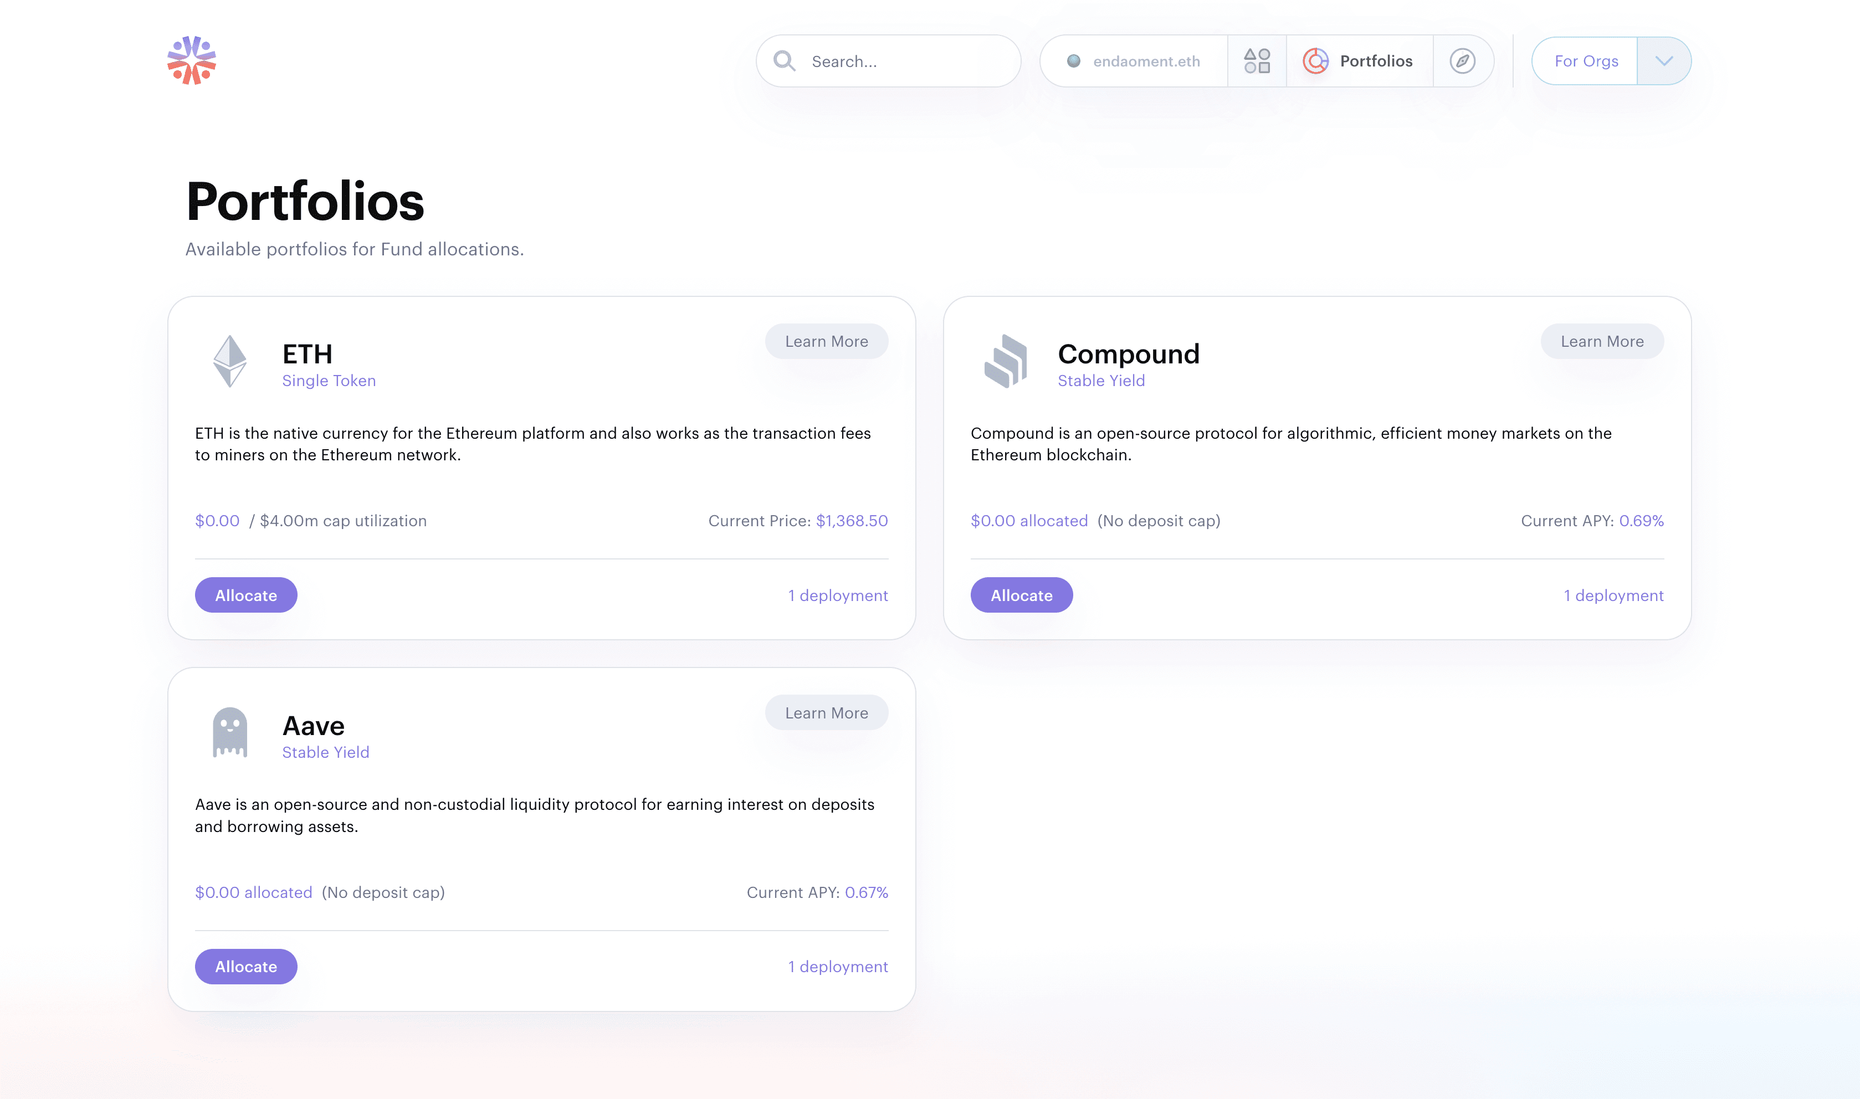Screen dimensions: 1860x1099
Task: Click Allocate on the Compound portfolio
Action: coord(1022,595)
